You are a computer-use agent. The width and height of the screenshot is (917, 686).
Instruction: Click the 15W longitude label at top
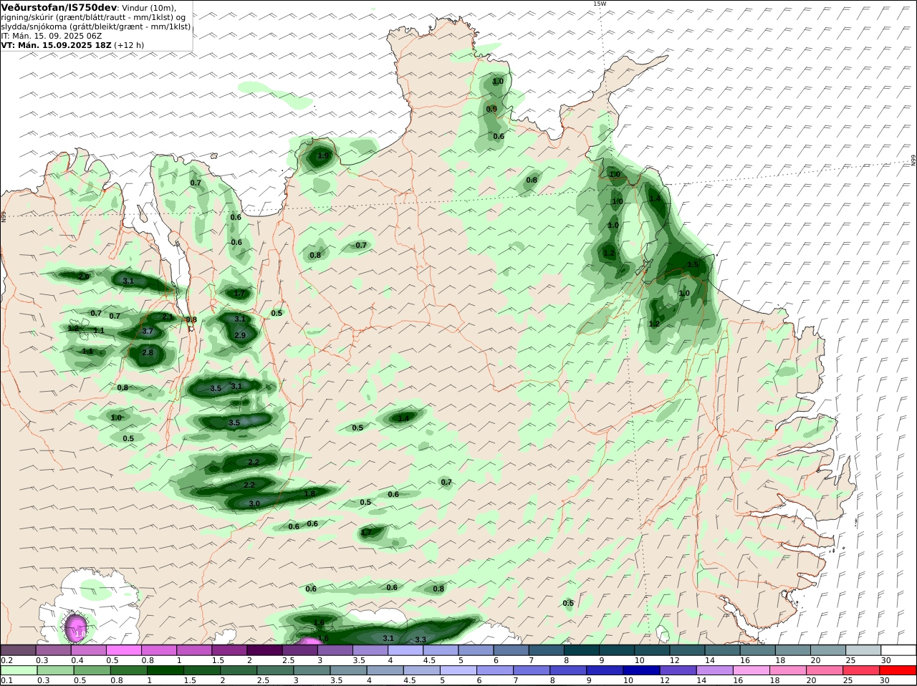click(x=600, y=4)
